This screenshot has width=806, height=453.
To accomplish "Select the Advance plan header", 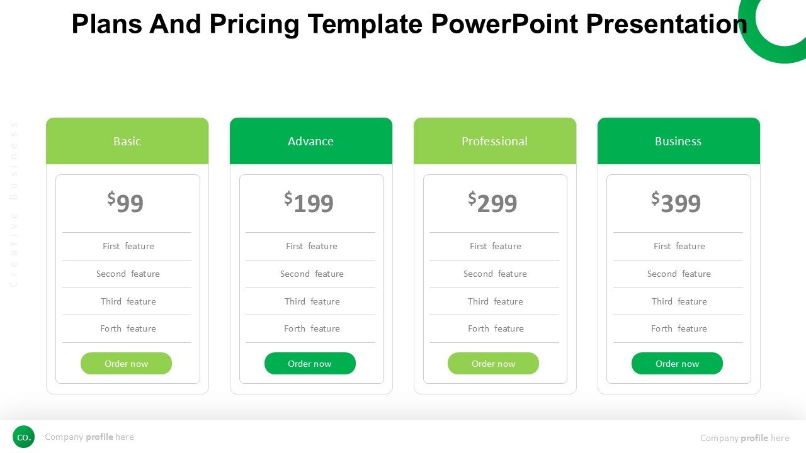I will (310, 141).
